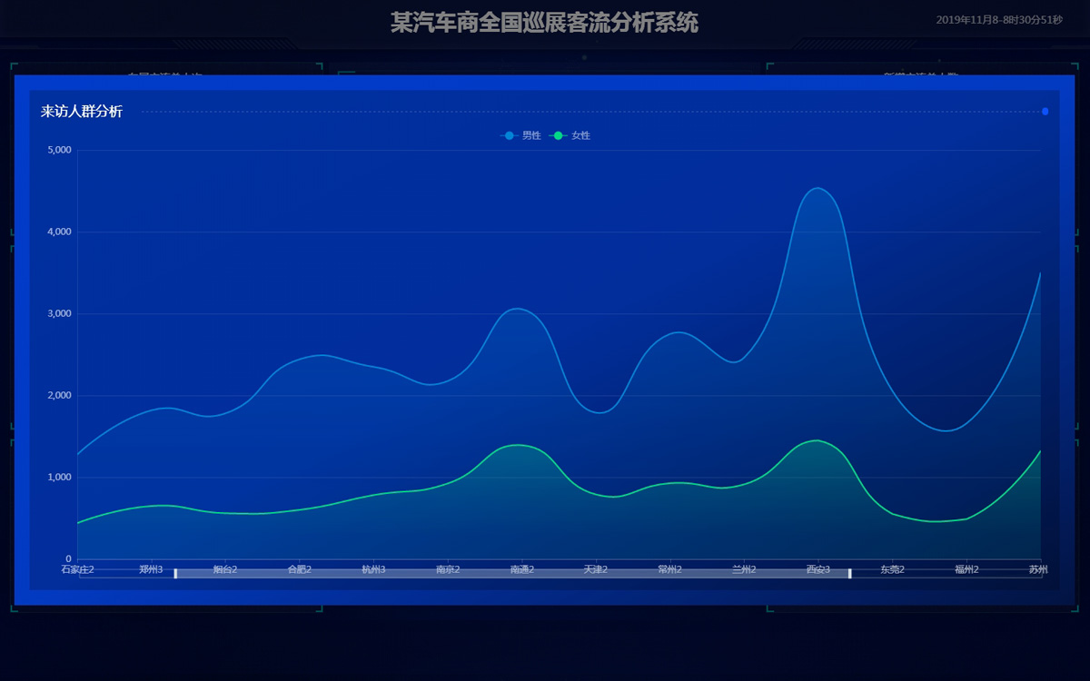
Task: Select the 南京2 x-axis label
Action: (448, 569)
